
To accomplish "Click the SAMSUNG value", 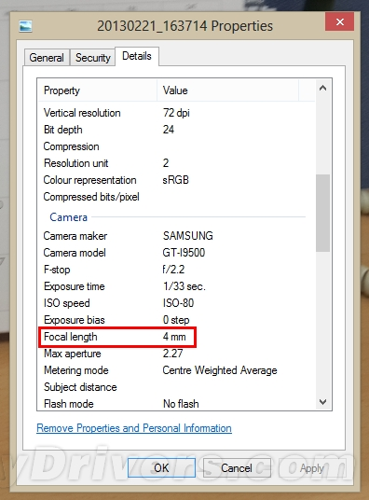I will (187, 236).
